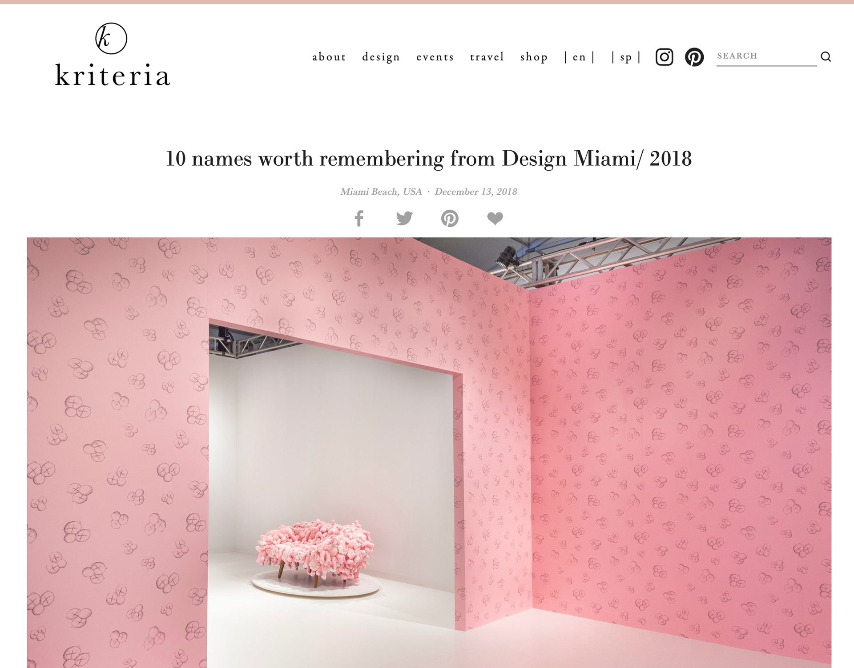Share the article on Facebook

[x=359, y=218]
